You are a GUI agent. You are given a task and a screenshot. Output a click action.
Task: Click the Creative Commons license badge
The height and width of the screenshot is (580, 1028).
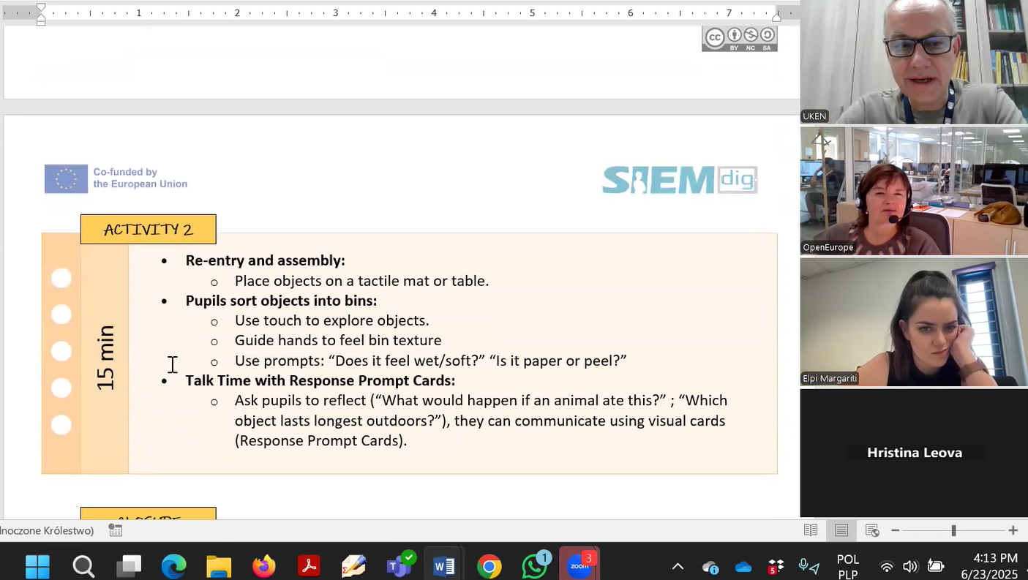tap(739, 39)
